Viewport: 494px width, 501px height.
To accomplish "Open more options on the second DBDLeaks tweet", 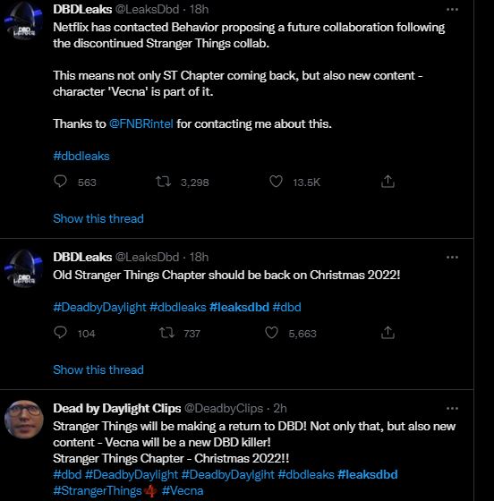I will pos(452,258).
